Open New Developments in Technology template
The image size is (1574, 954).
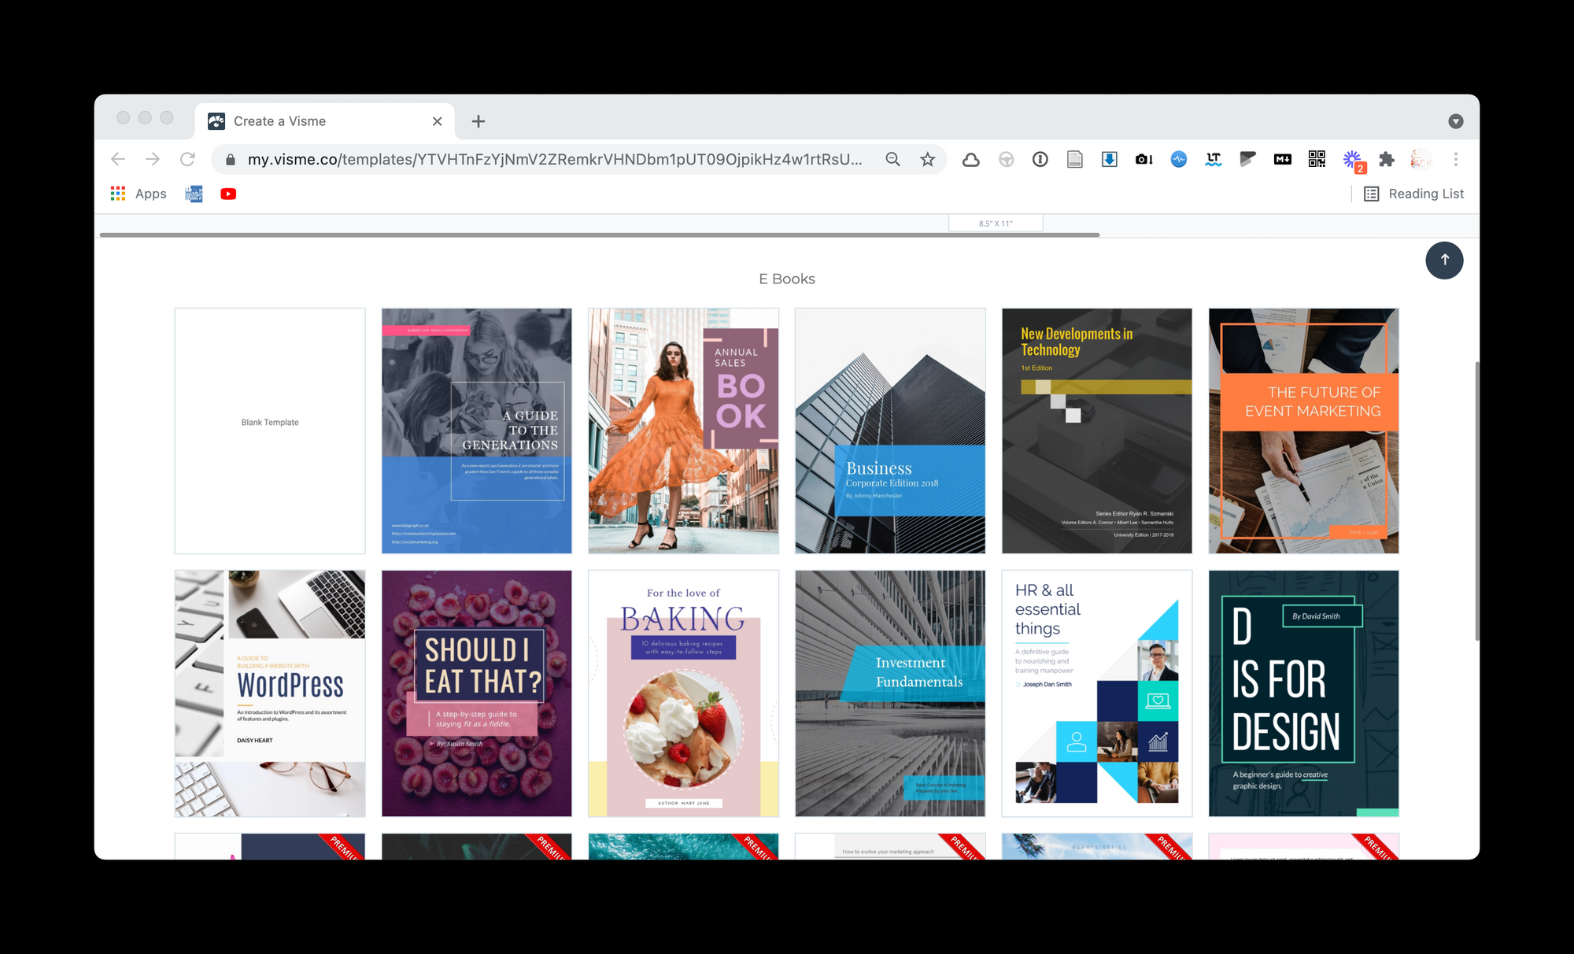1097,431
